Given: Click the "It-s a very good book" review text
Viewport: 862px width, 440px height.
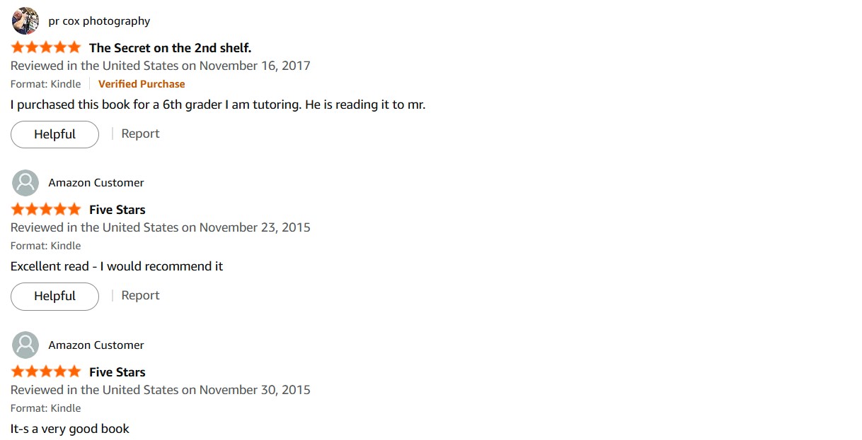Looking at the screenshot, I should pyautogui.click(x=70, y=429).
